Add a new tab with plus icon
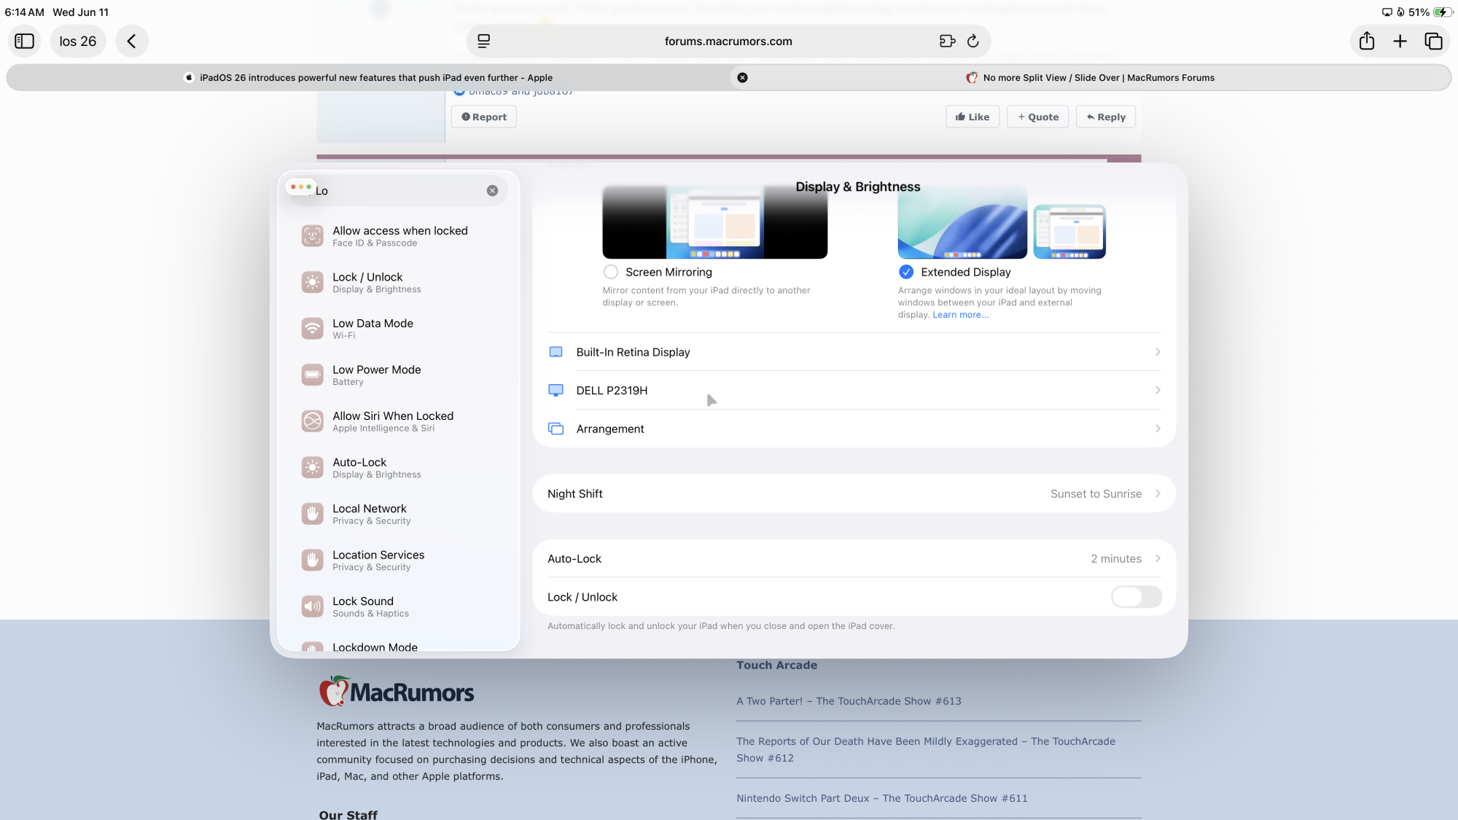Screen dimensions: 1458x820 1400,42
